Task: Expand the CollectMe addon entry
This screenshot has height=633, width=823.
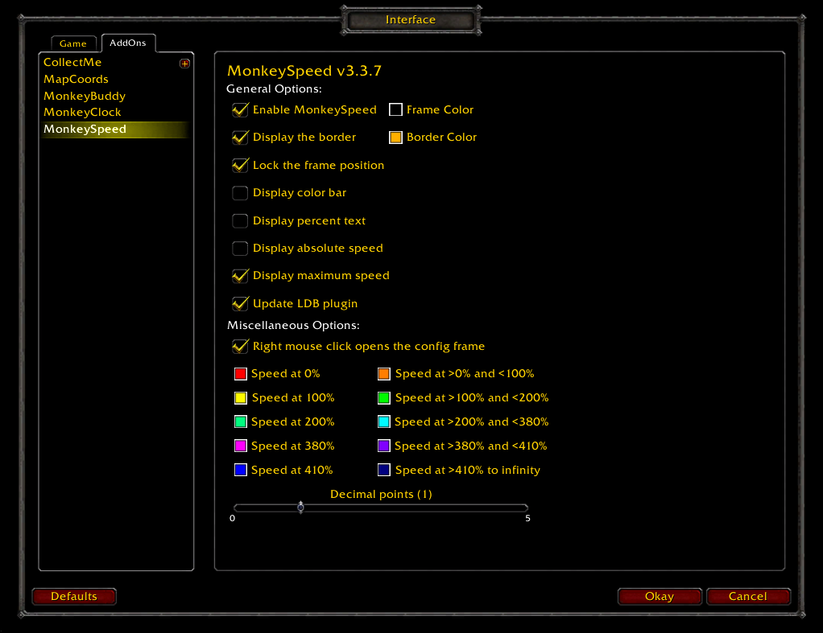Action: 184,64
